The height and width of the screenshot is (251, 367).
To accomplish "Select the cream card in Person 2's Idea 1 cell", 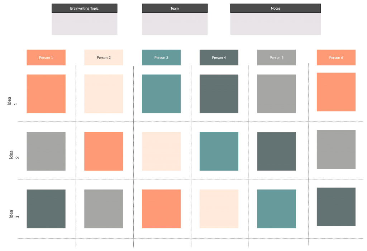I will [x=104, y=94].
